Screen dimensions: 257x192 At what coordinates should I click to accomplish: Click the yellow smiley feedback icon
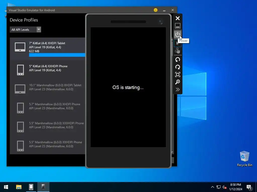(x=156, y=10)
